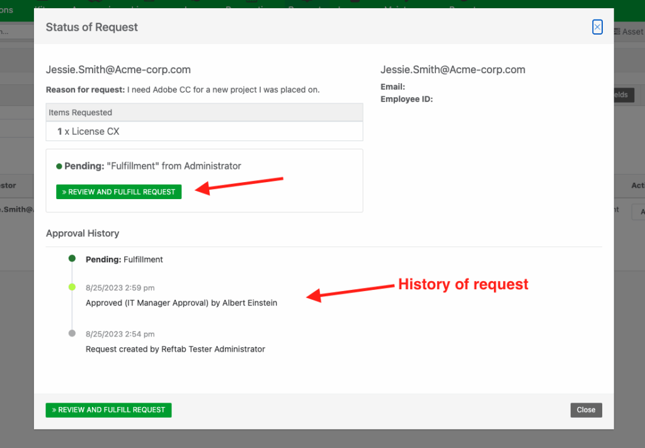Select the Actions column header in the background table

tap(637, 185)
